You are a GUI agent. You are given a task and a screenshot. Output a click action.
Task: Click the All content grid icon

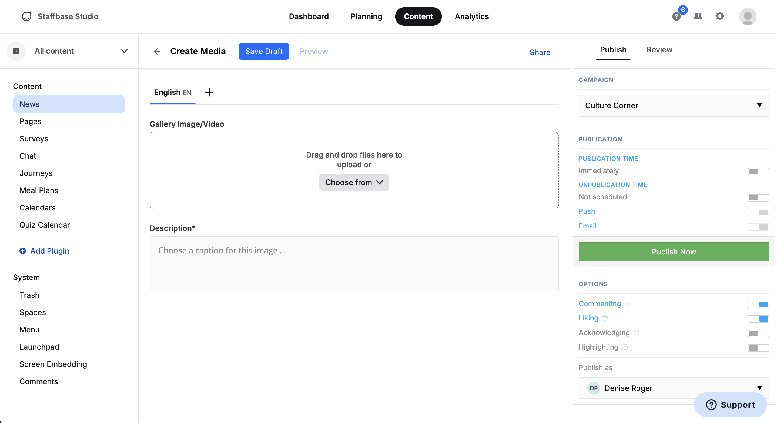tap(16, 51)
